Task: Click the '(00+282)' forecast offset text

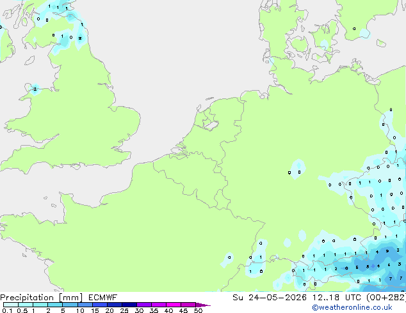Action: pyautogui.click(x=386, y=298)
